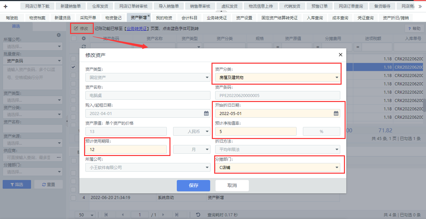Click the blue 保存 button
This screenshot has height=219, width=426.
coord(193,186)
